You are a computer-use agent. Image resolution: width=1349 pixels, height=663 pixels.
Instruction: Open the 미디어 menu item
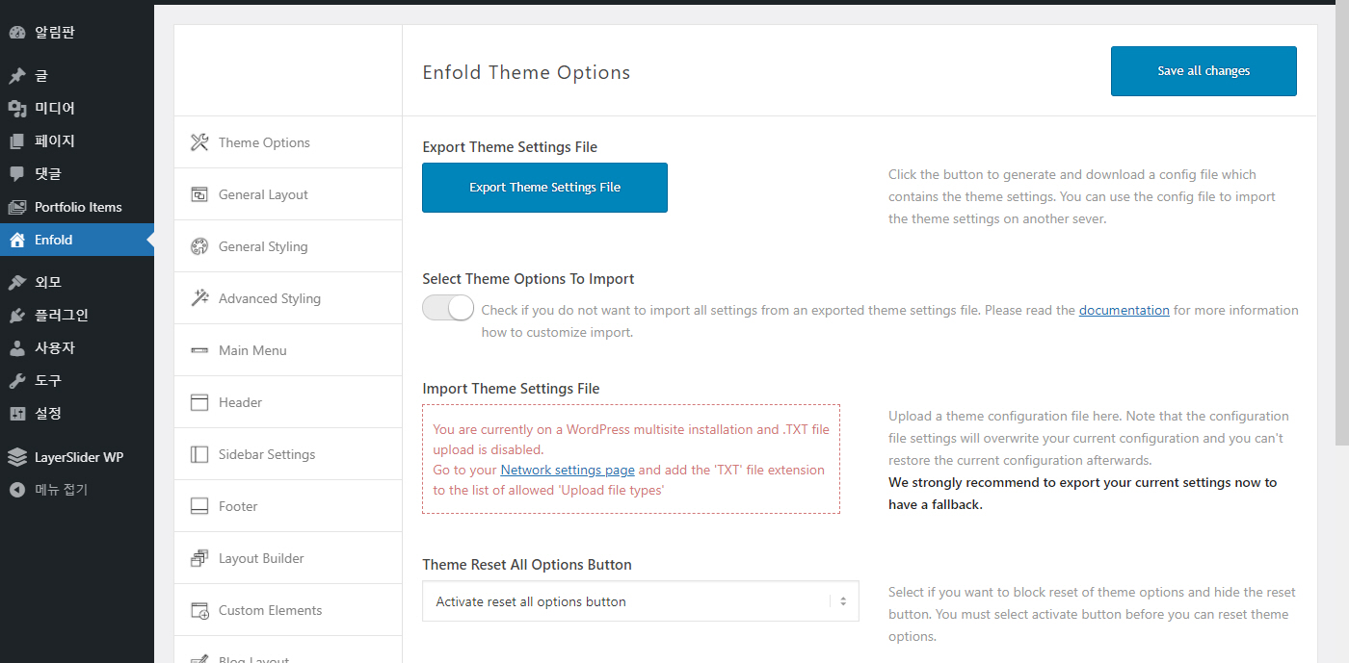point(77,109)
